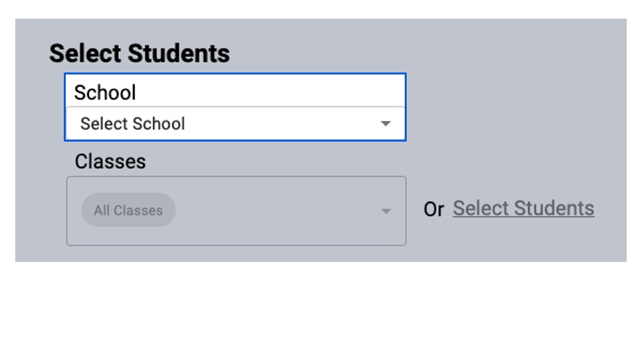Click the "Select School" placeholder text
The width and height of the screenshot is (638, 359).
[x=133, y=124]
